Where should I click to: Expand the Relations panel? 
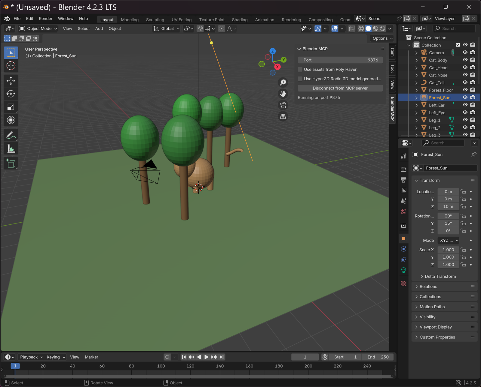pyautogui.click(x=444, y=286)
